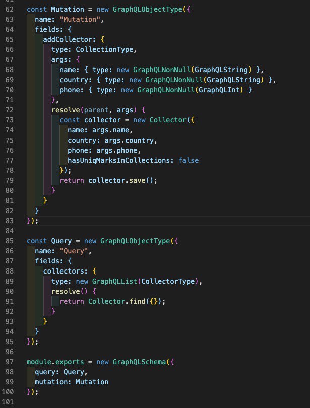Viewport: 310px width, 408px height.
Task: Click line number 62 in the gutter
Action: [x=10, y=9]
